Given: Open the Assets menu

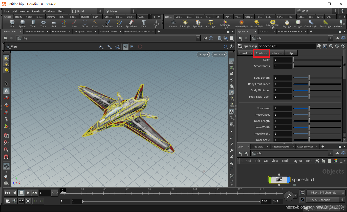Looking at the screenshot, I should (x=36, y=11).
